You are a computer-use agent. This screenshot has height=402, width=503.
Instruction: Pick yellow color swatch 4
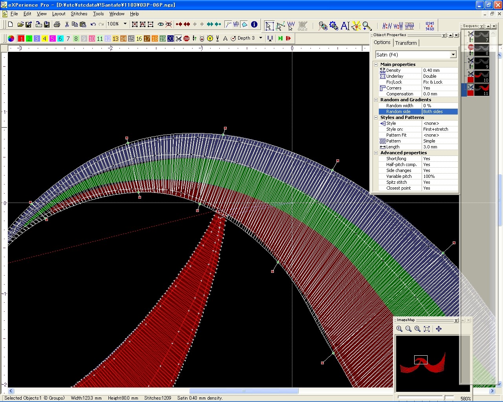click(45, 38)
